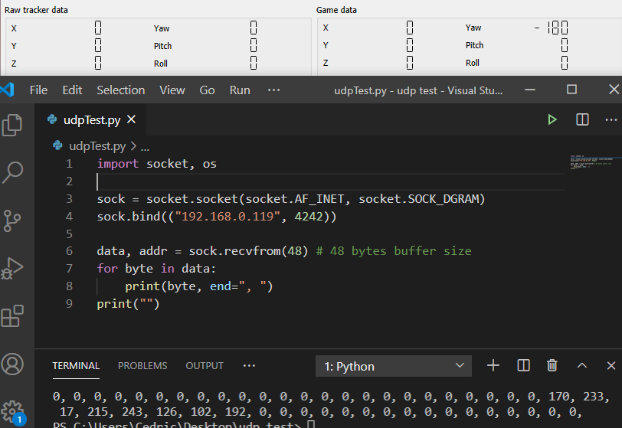Open the terminal selector dropdown '1: Python'
Viewport: 622px width, 428px height.
coord(394,366)
